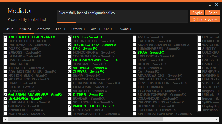
Task: Enable HDR - SweetFX effect
Action: point(134,68)
